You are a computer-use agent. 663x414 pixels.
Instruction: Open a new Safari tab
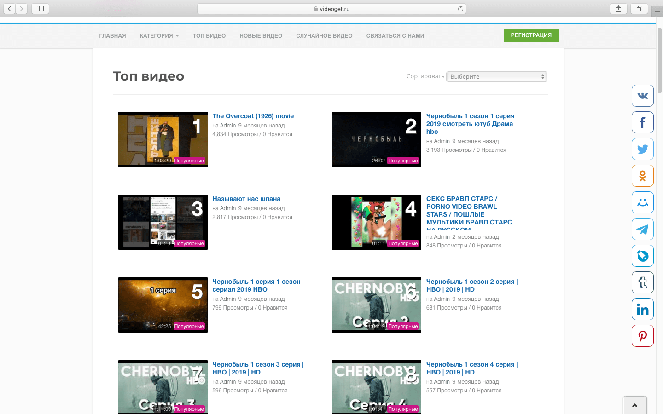tap(657, 11)
